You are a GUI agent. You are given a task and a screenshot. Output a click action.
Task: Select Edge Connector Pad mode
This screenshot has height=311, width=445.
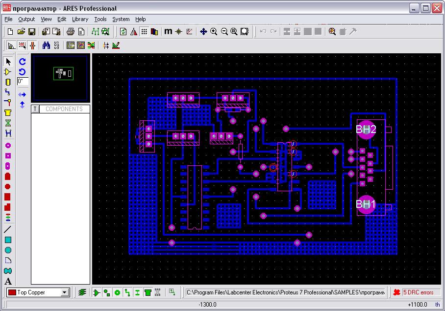tap(8, 176)
